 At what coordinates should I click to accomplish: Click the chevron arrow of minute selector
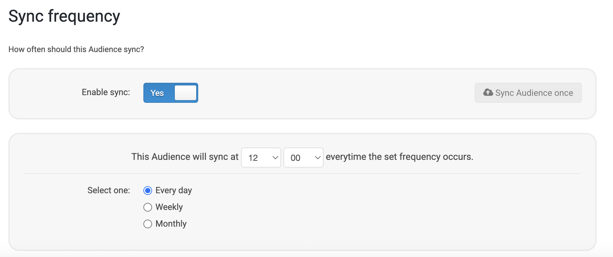(318, 158)
